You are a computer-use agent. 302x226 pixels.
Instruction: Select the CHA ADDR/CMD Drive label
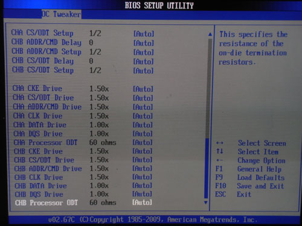[x=47, y=107]
